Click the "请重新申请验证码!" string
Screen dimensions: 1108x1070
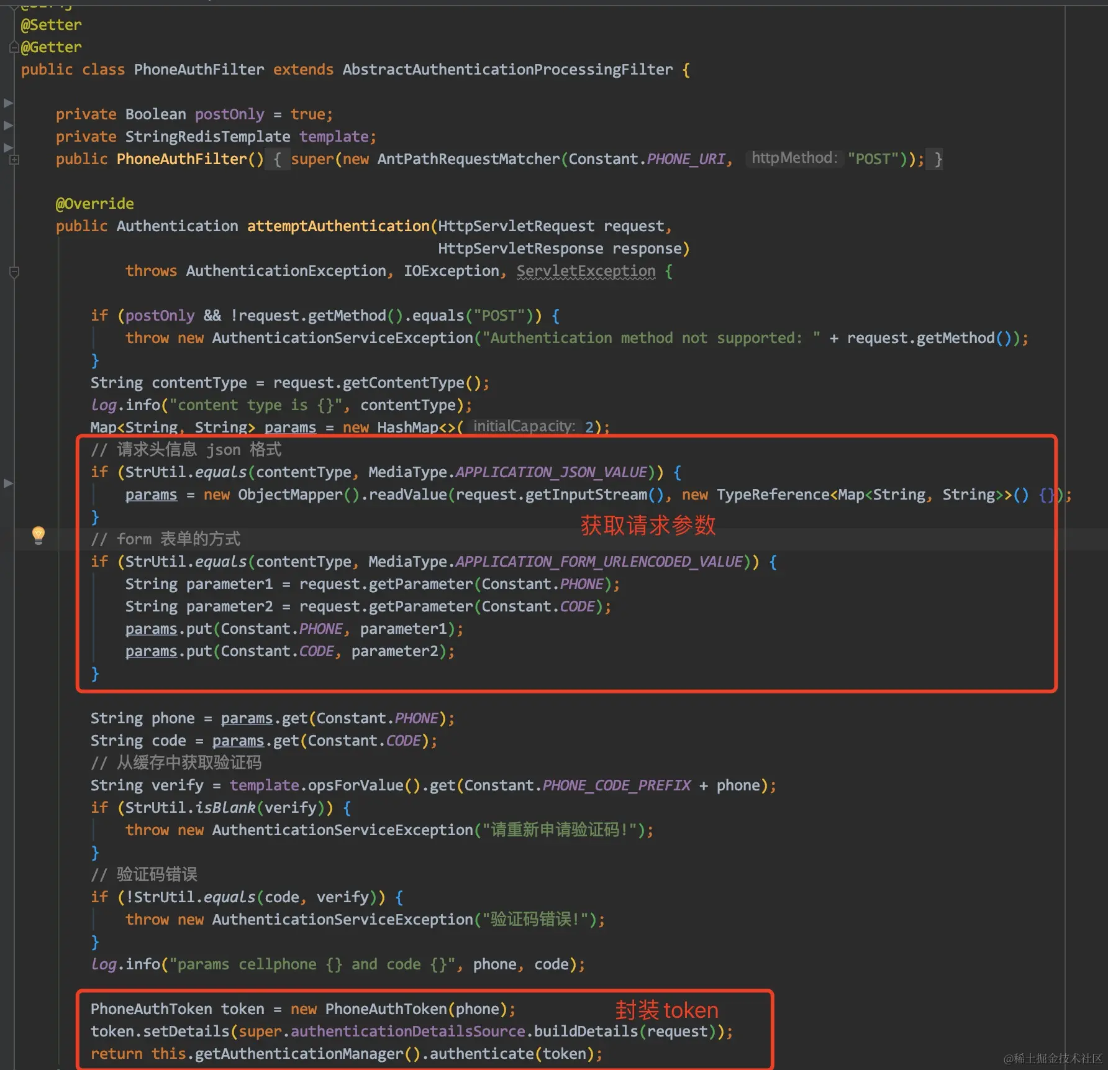(x=560, y=830)
